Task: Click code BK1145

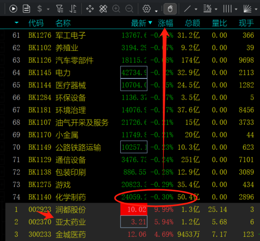Action: click(x=40, y=73)
